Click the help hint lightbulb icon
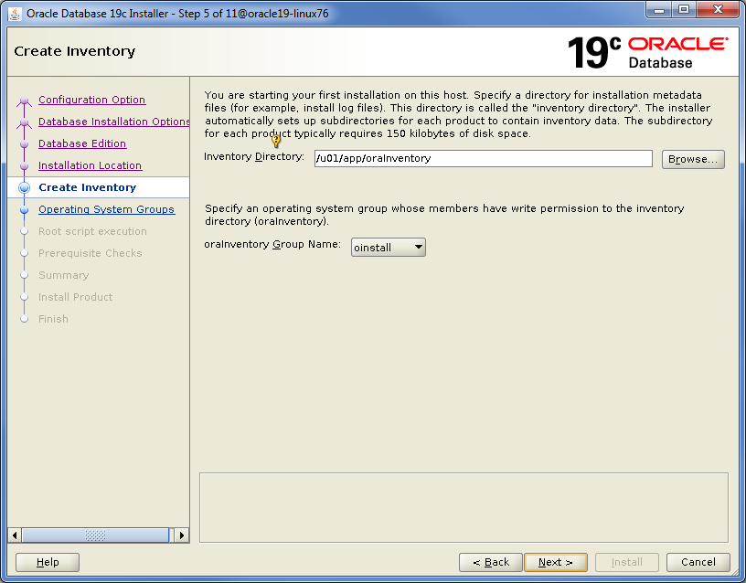This screenshot has height=583, width=746. 276,141
